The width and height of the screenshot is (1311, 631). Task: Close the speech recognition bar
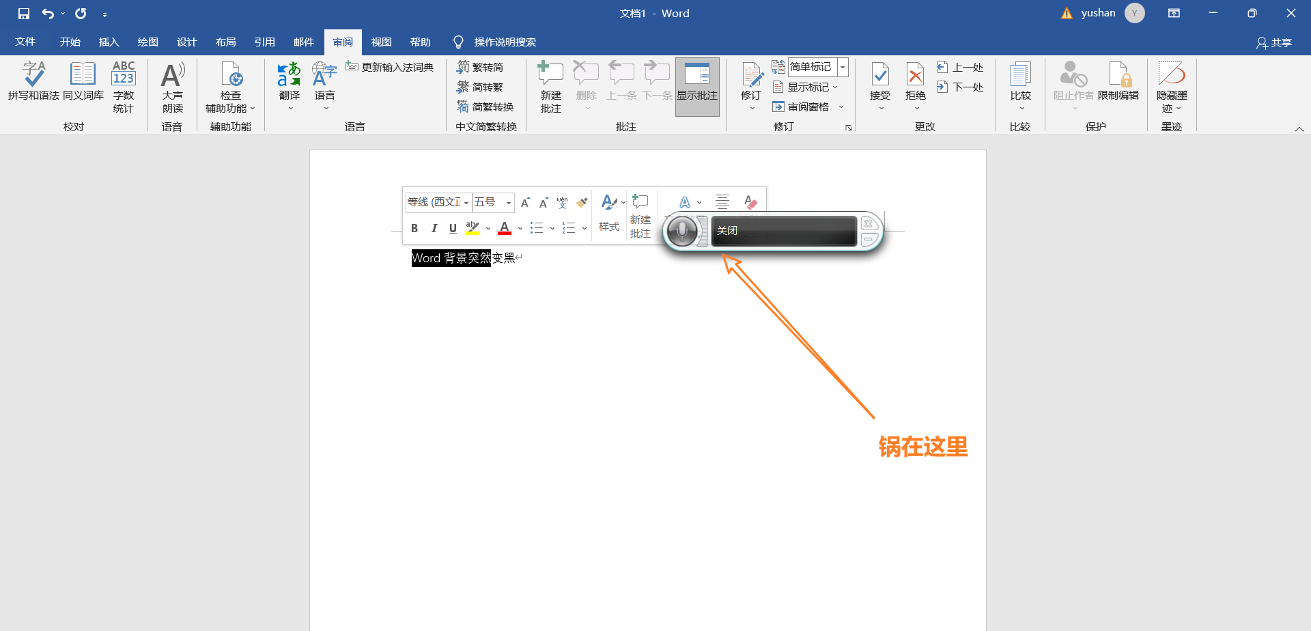click(x=869, y=223)
